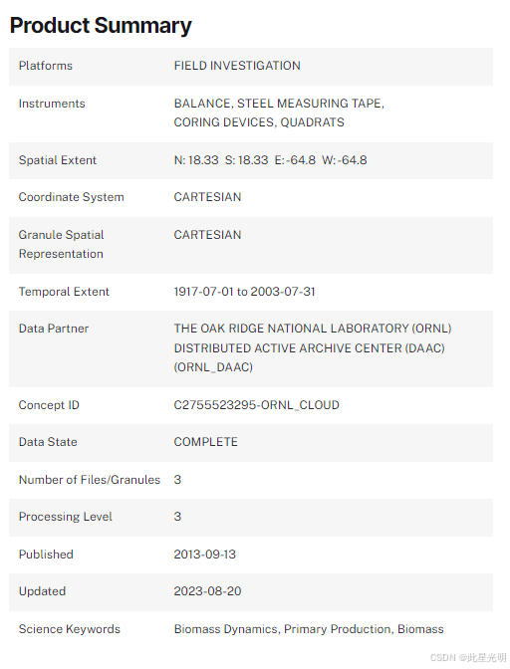Select the Temporal Extent date range
The width and height of the screenshot is (510, 669).
click(245, 292)
